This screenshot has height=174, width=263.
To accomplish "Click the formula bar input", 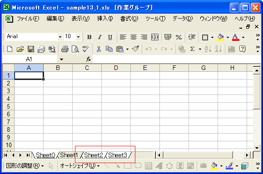I will (176, 59).
